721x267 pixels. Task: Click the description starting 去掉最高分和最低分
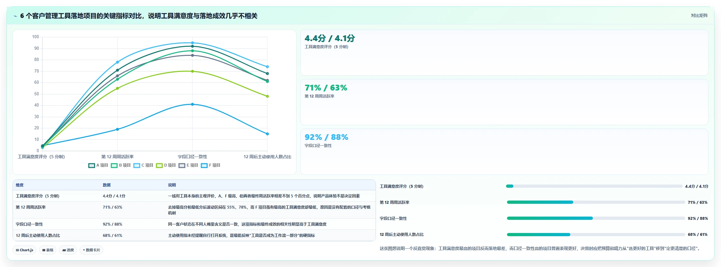[269, 210]
